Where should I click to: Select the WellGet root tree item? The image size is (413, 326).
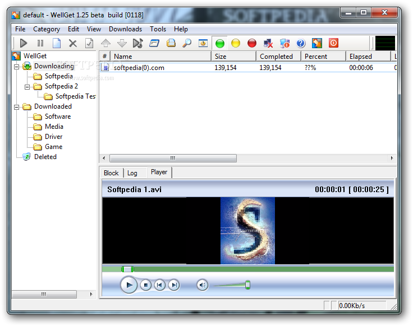[x=35, y=56]
